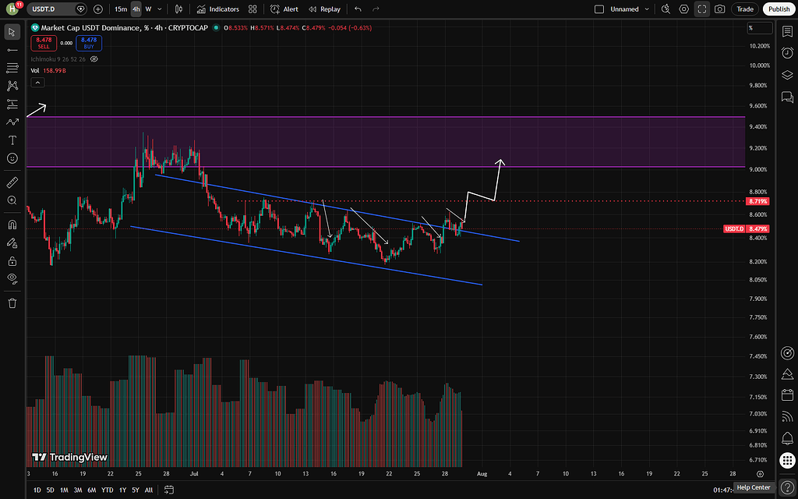Toggle lock all drawing tools
Image resolution: width=798 pixels, height=499 pixels.
click(12, 261)
